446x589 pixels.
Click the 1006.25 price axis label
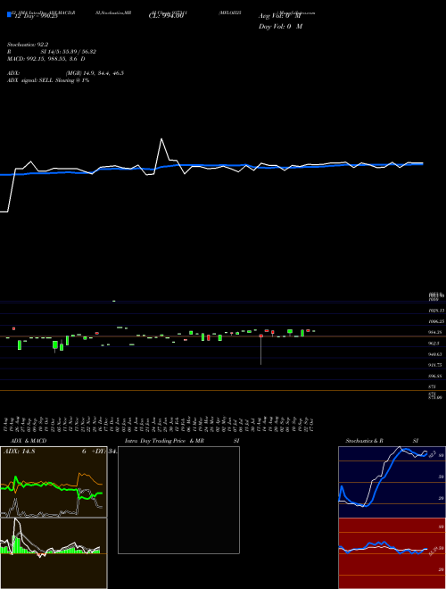(436, 321)
